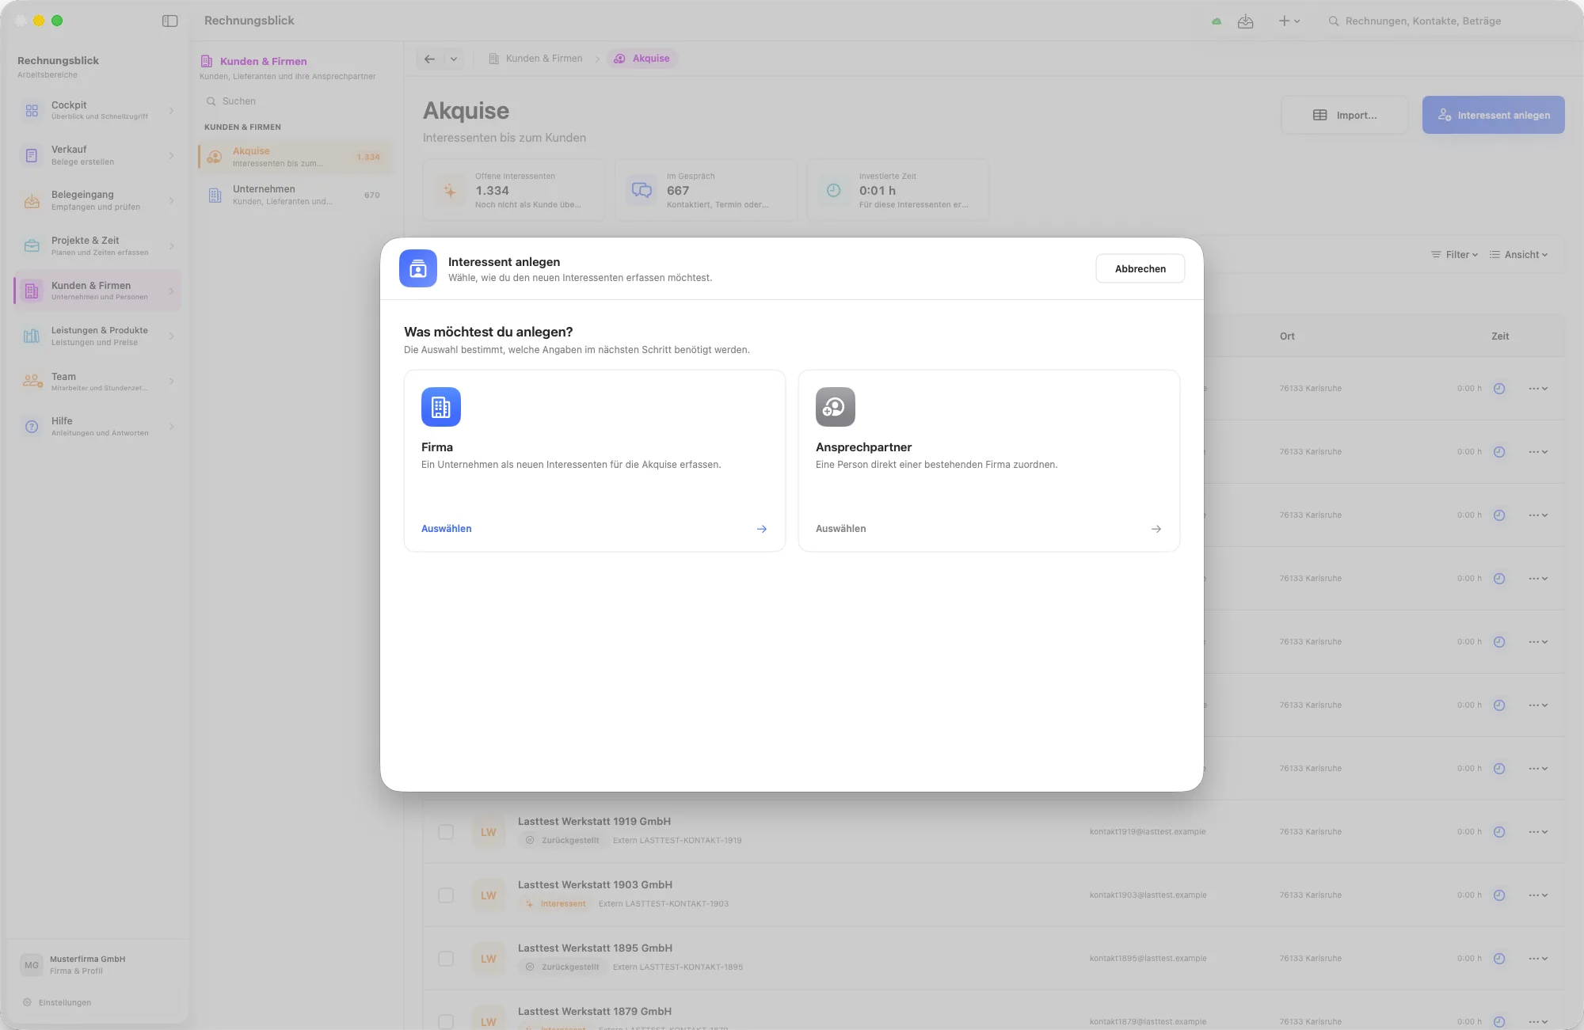
Task: Open Musterfirma GmbH Firma & Profil
Action: [x=97, y=964]
